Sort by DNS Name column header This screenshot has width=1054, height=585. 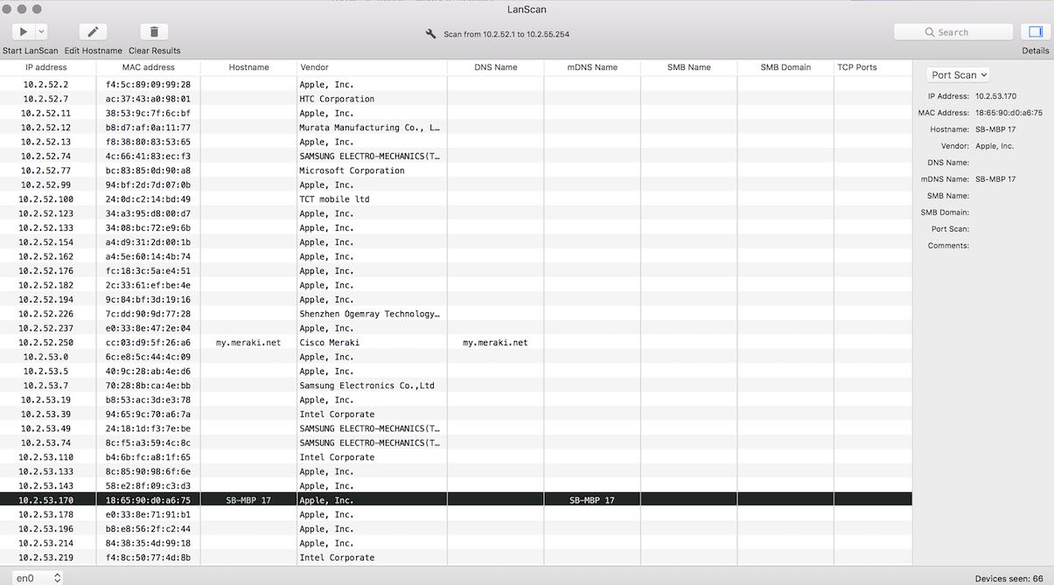tap(495, 67)
